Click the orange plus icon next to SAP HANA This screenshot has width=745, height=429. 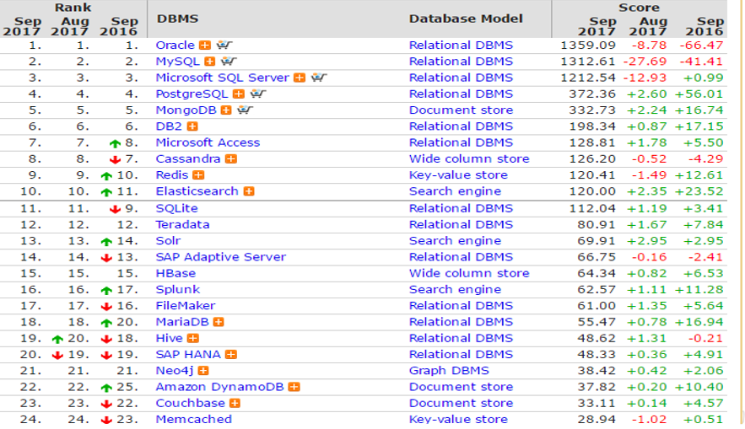(231, 355)
